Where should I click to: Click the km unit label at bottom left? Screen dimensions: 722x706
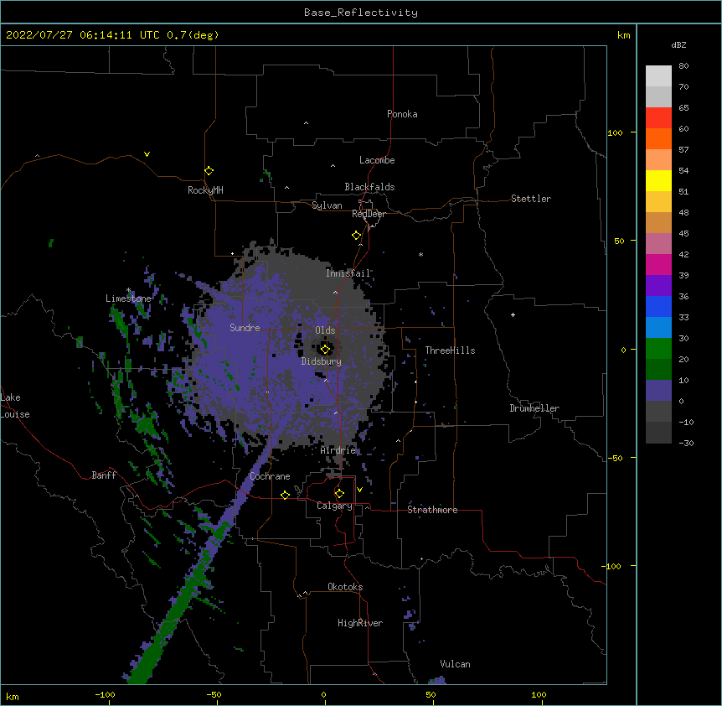(x=12, y=697)
